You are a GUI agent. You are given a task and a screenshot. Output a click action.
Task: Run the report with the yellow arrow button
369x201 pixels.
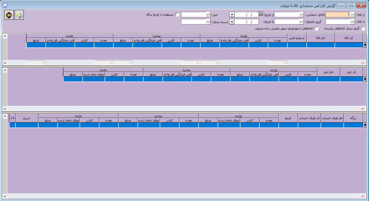point(9,15)
